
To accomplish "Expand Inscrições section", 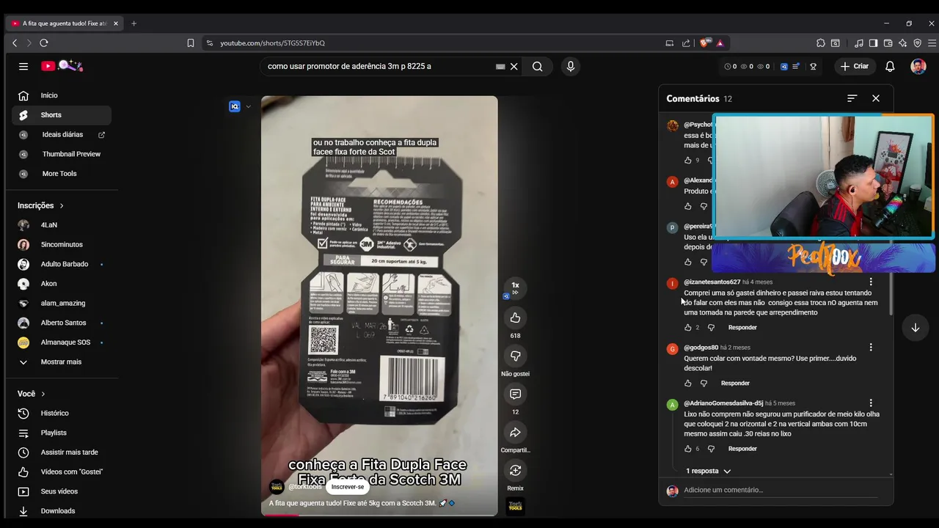I will click(x=40, y=206).
